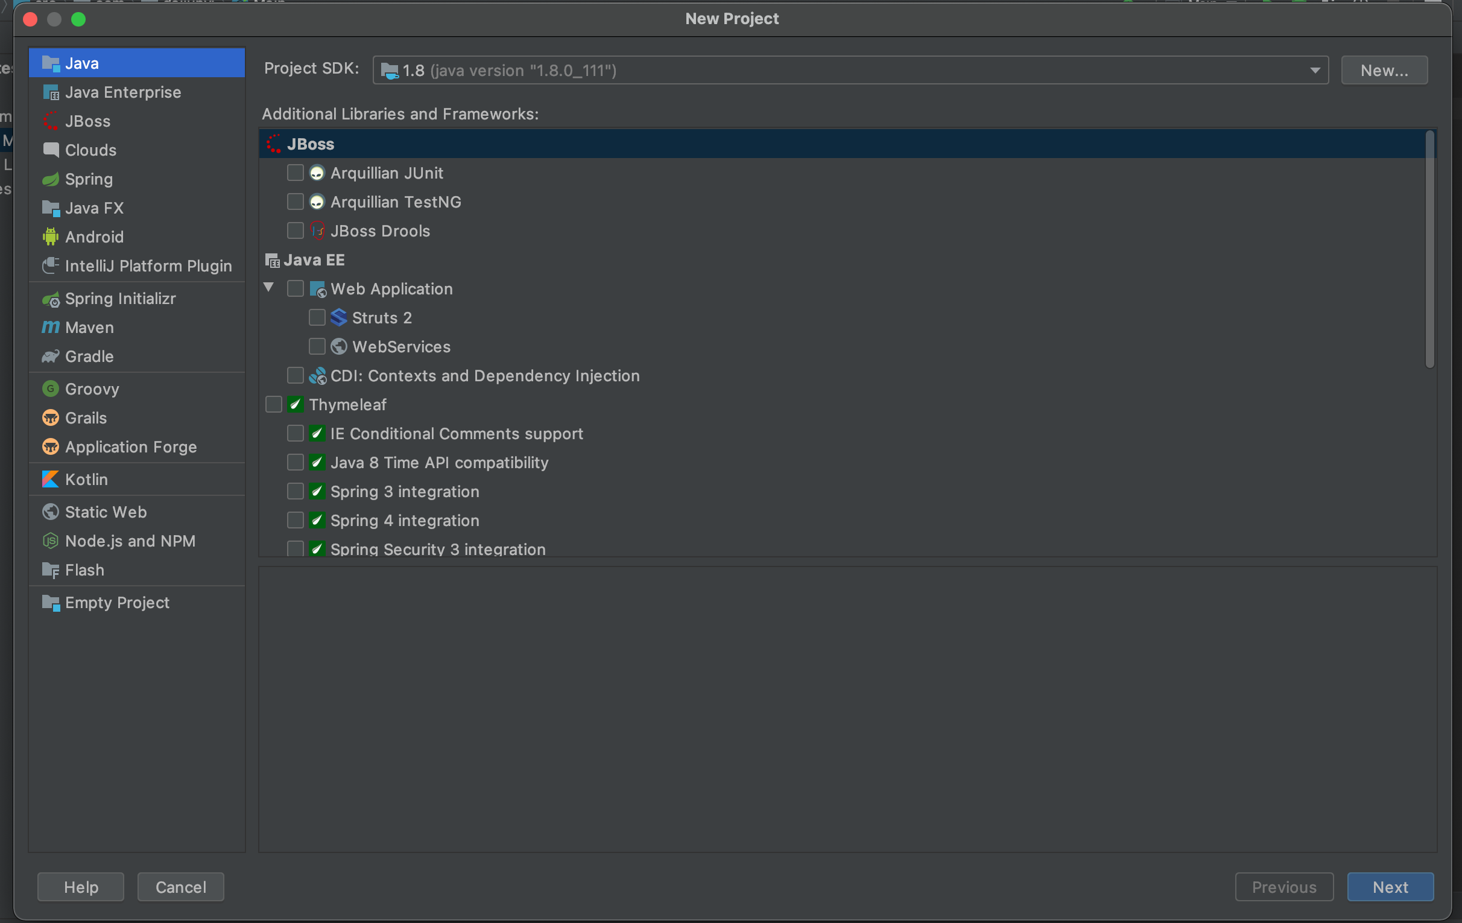This screenshot has height=923, width=1462.
Task: Click the Previous button
Action: tap(1284, 887)
